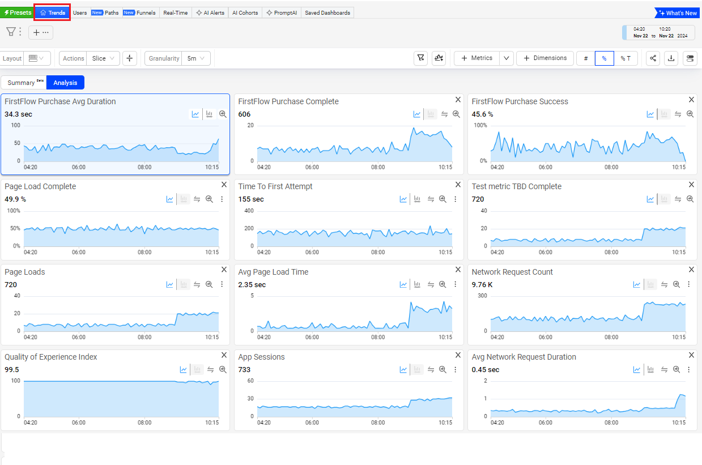The image size is (702, 465).
Task: Click the download export icon
Action: coord(671,58)
